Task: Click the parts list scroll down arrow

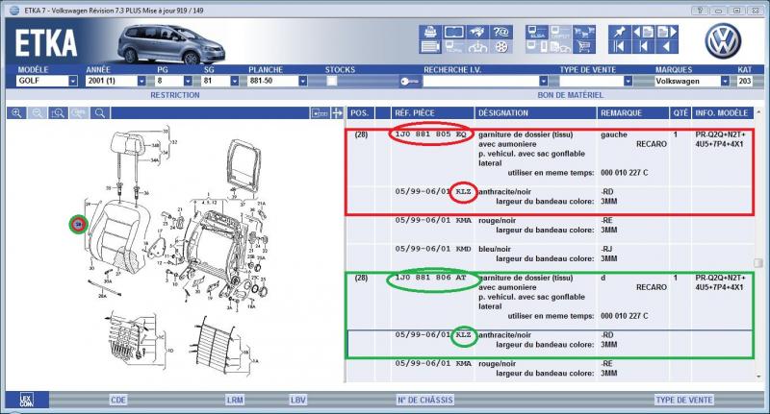Action: click(758, 377)
